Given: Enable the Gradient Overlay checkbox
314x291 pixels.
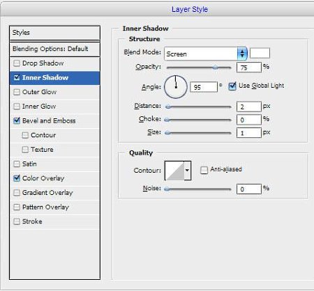Looking at the screenshot, I should (17, 193).
